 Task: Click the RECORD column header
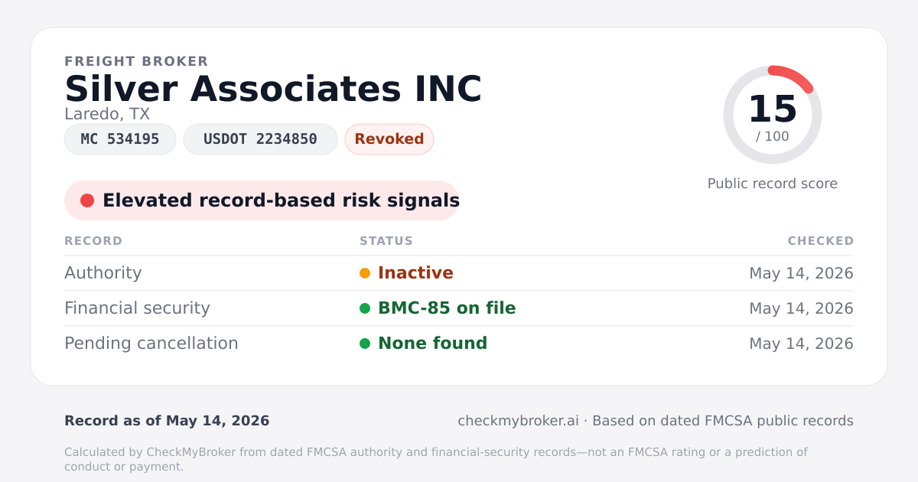[x=93, y=241]
